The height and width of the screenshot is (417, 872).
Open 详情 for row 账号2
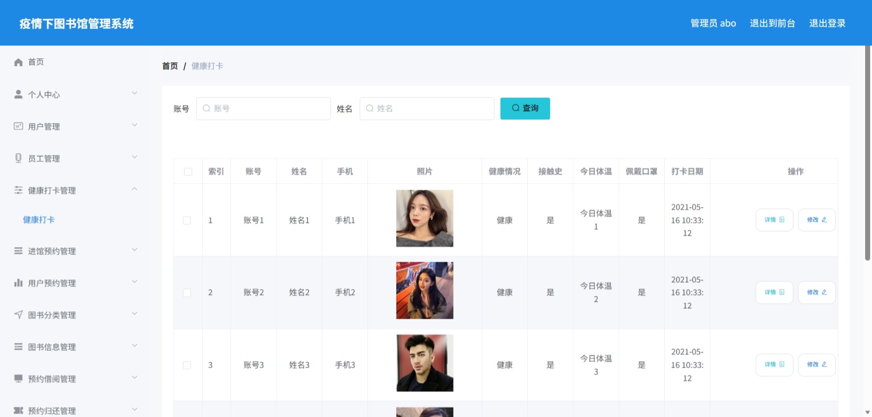(x=775, y=292)
